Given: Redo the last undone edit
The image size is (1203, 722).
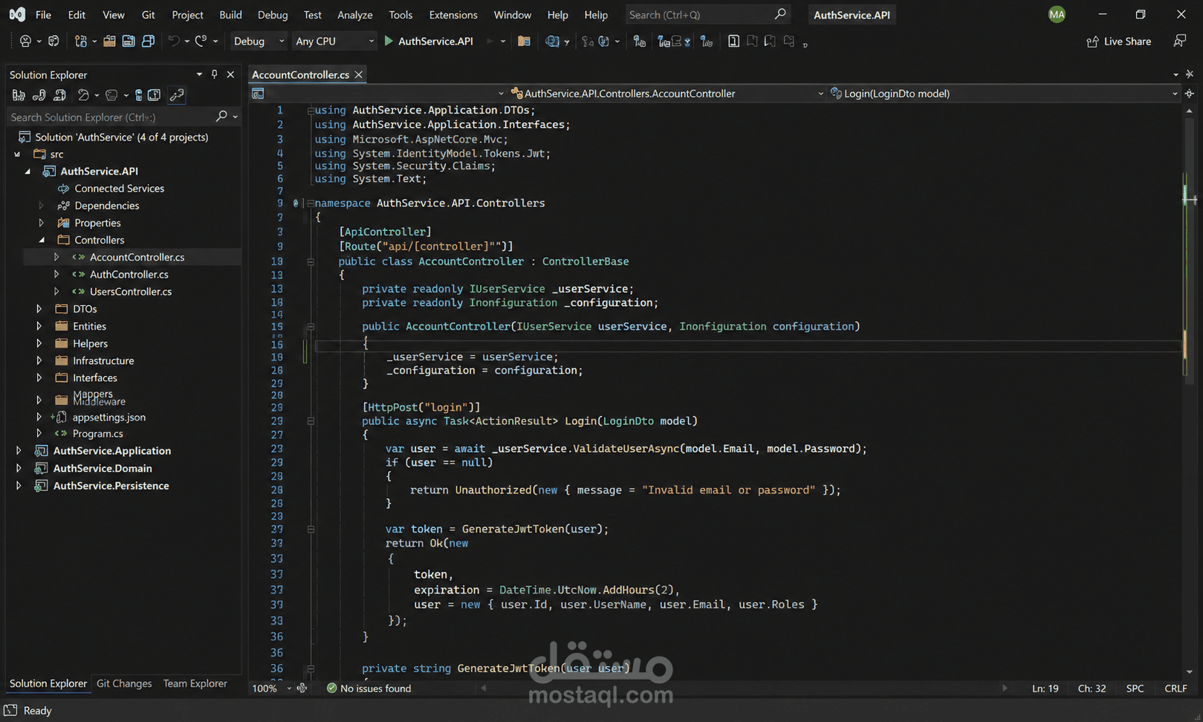Looking at the screenshot, I should (201, 42).
